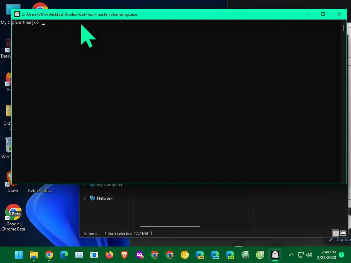
Task: Click the phantomjs window ghost title icon
Action: pos(17,14)
